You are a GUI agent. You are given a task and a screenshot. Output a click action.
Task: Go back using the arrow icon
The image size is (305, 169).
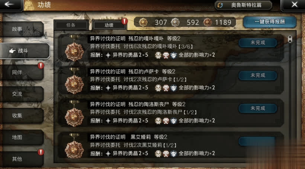tap(9, 4)
